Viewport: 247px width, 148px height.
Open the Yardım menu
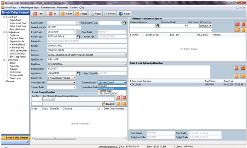tap(74, 8)
